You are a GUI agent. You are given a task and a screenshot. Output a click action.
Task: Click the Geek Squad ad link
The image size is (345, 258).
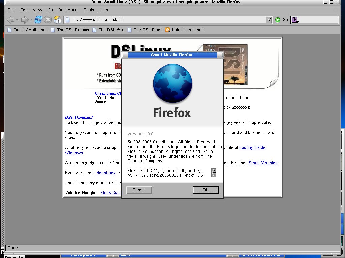pyautogui.click(x=111, y=192)
